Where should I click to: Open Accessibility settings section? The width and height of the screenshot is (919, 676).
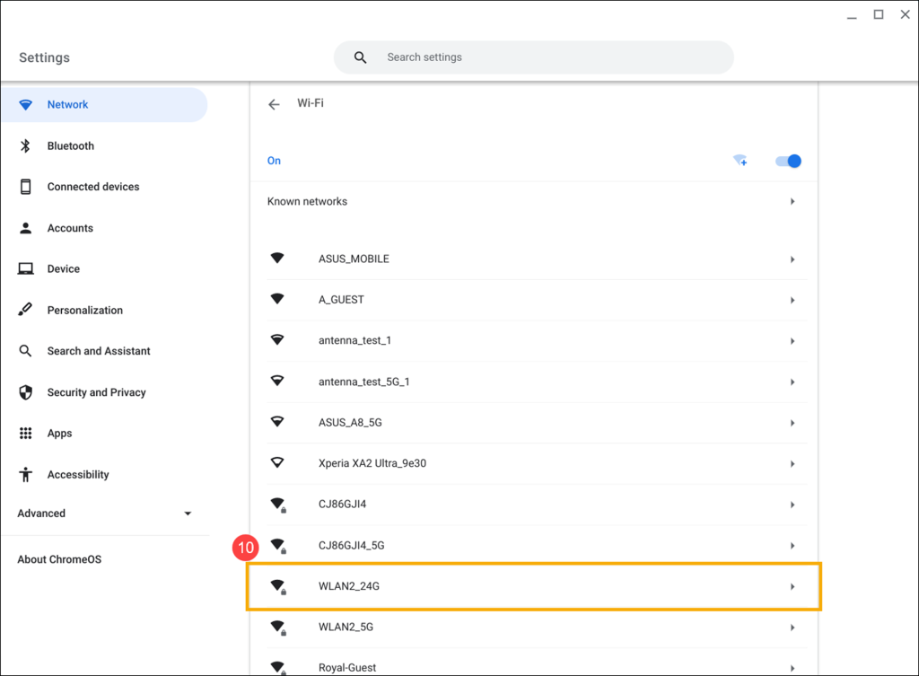coord(78,474)
